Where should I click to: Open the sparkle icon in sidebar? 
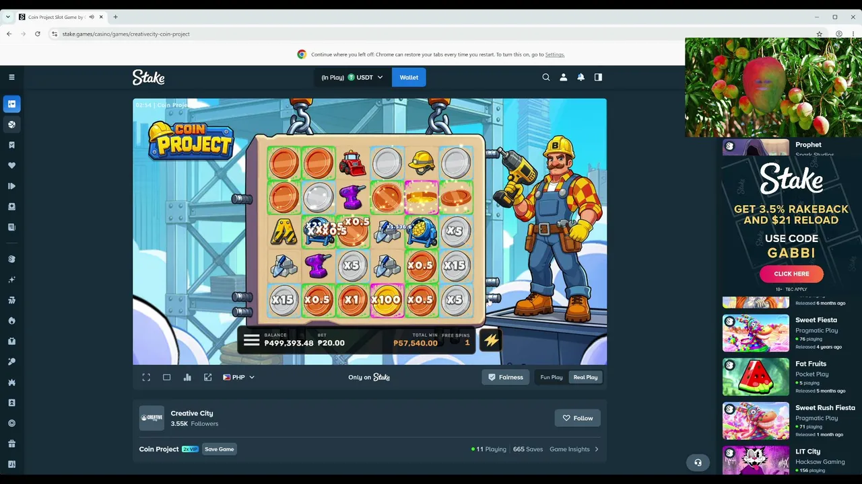click(x=11, y=280)
